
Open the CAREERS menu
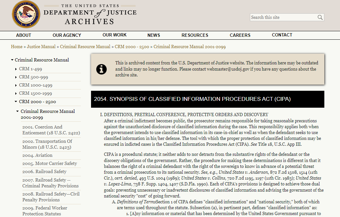(240, 35)
